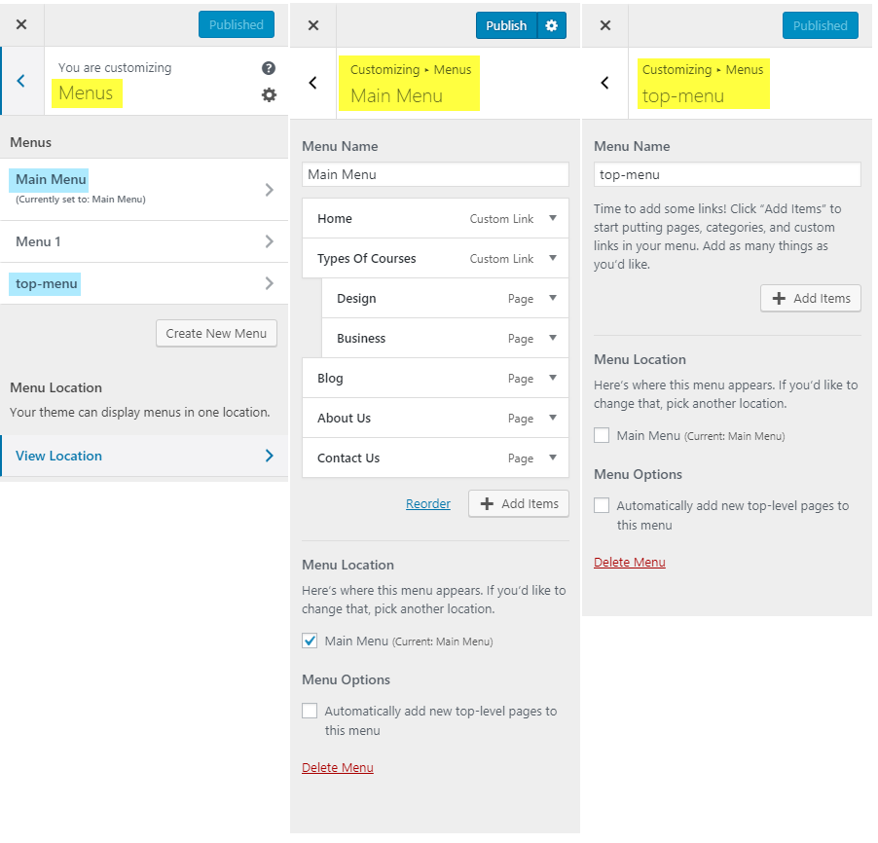Click the Reorder link
Image resolution: width=878 pixels, height=843 pixels.
[428, 503]
